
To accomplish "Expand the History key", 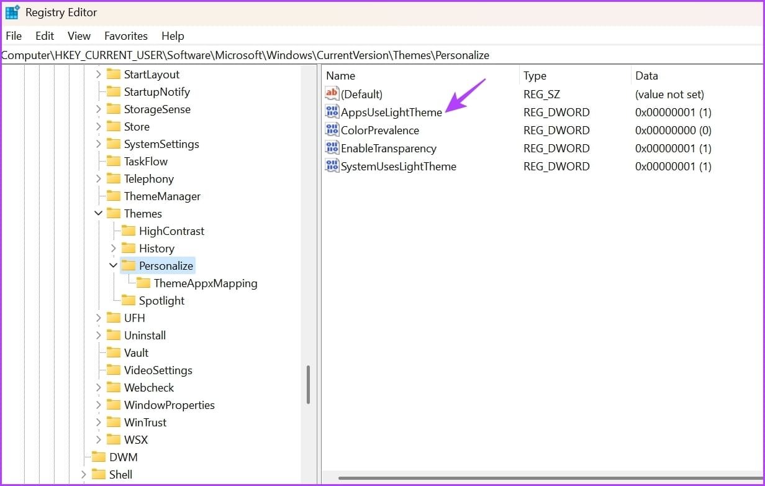I will [113, 248].
